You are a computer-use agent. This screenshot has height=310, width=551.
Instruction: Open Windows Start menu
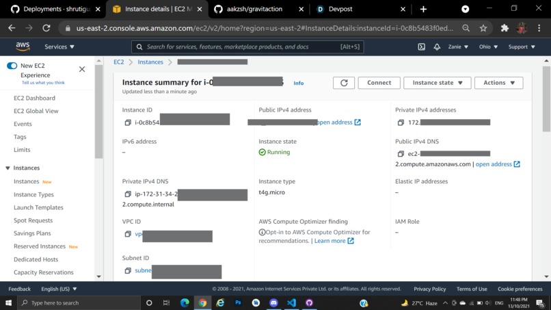[x=8, y=302]
